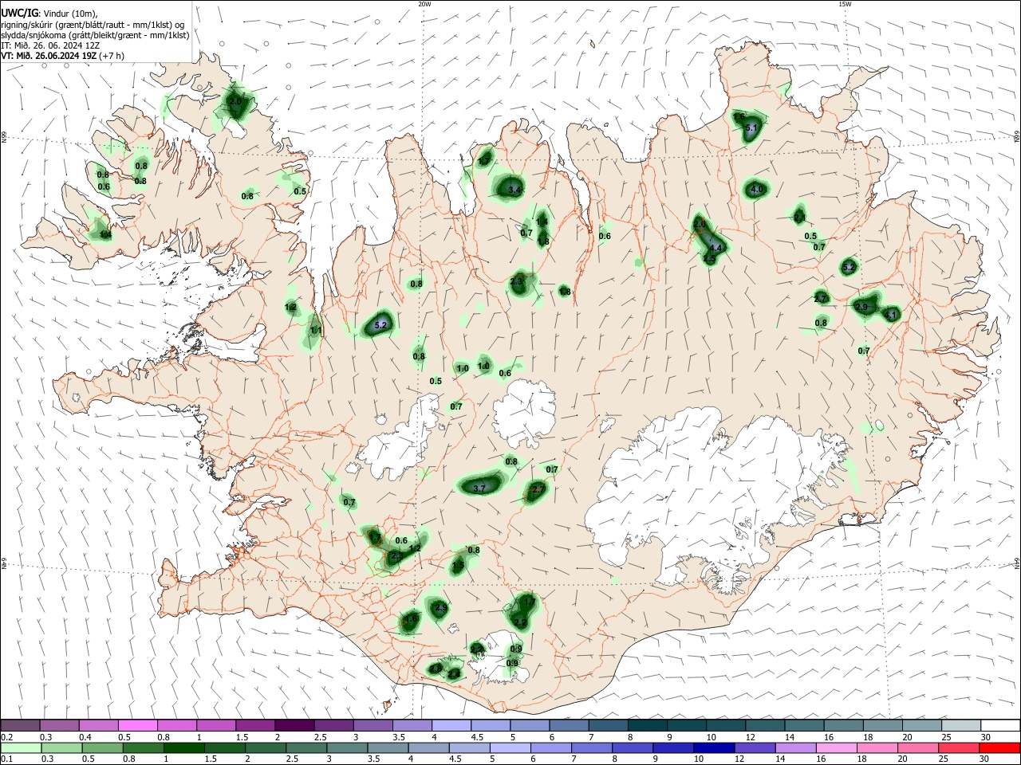Click the '4.0' precipitation value on the map
Screen dimensions: 1021x765
pyautogui.click(x=757, y=189)
